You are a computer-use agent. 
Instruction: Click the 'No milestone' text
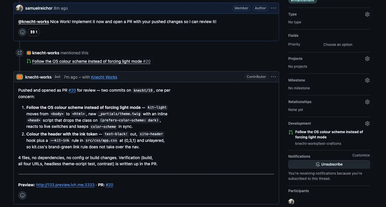point(299,88)
